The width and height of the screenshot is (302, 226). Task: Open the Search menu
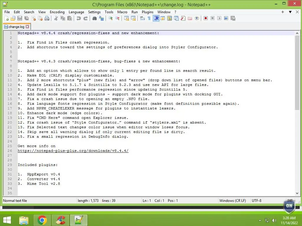click(29, 12)
